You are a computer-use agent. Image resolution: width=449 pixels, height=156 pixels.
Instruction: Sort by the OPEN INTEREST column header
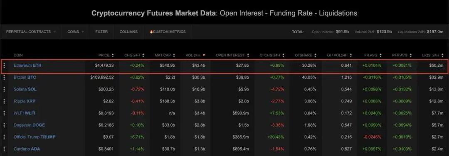232,55
